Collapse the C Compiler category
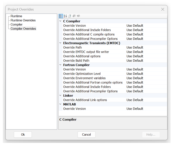Screen dimensions: 174x144 click(60, 21)
